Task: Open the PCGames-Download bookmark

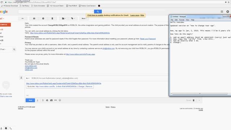Action: point(10,6)
